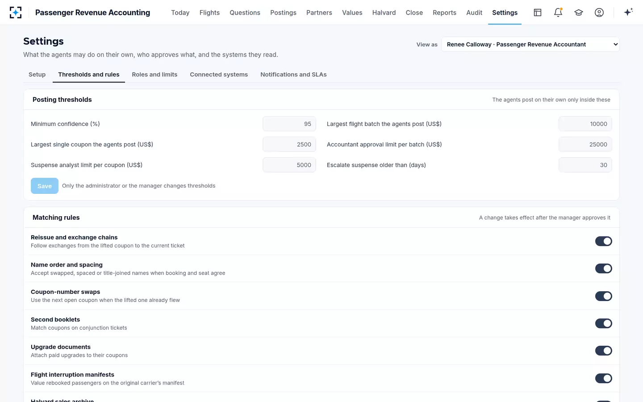Click 'Use the next open coupon' description
This screenshot has width=643, height=402.
point(105,300)
